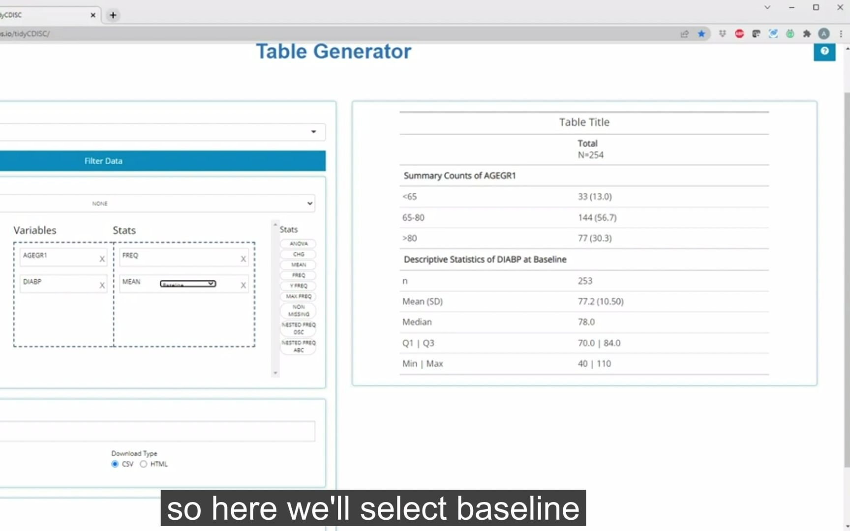Click the MAX FREQ stat option
850x531 pixels.
[298, 296]
